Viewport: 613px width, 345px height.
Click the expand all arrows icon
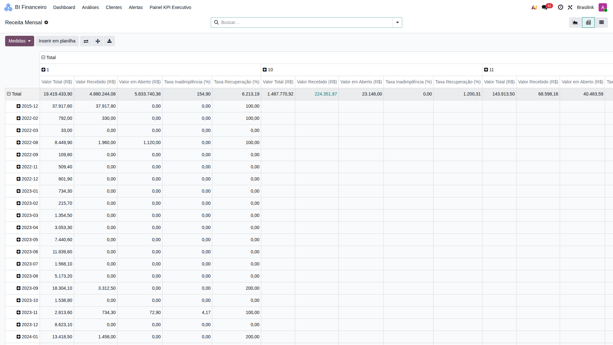click(x=98, y=41)
